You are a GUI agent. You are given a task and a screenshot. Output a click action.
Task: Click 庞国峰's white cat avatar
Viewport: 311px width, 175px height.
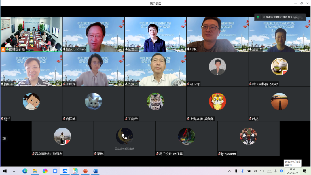(x=93, y=102)
